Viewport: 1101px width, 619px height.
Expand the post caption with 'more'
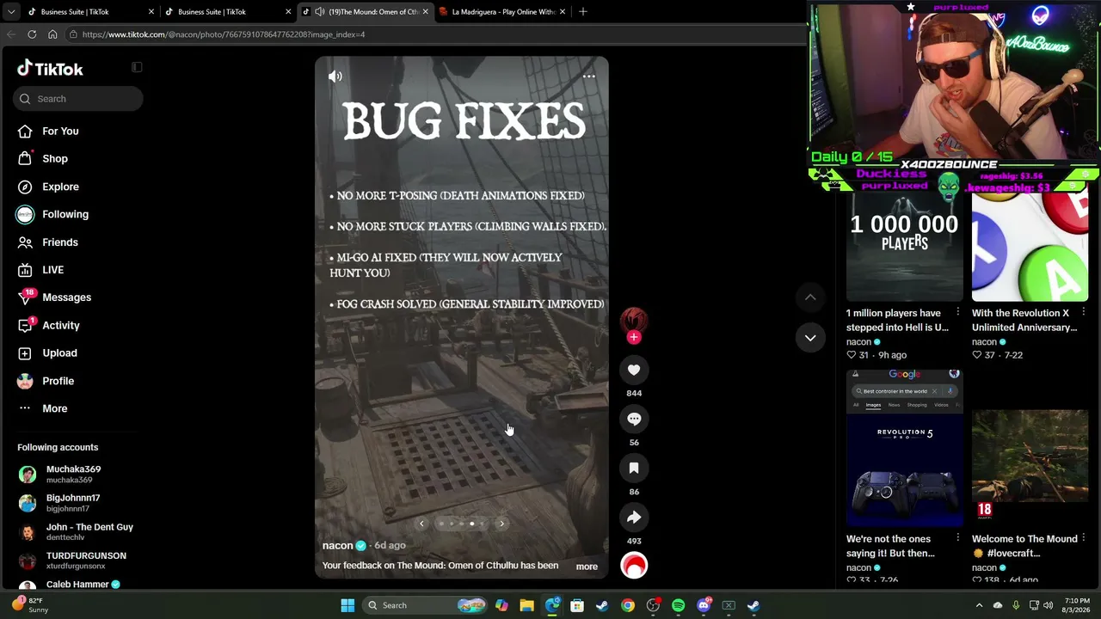pyautogui.click(x=587, y=567)
